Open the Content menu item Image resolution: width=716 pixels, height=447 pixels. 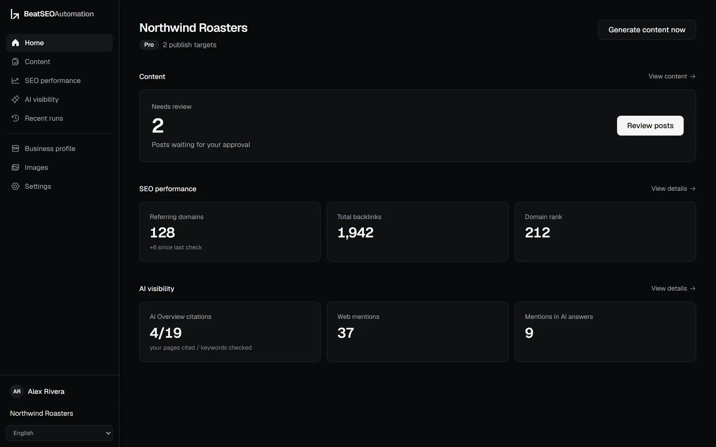pyautogui.click(x=59, y=62)
